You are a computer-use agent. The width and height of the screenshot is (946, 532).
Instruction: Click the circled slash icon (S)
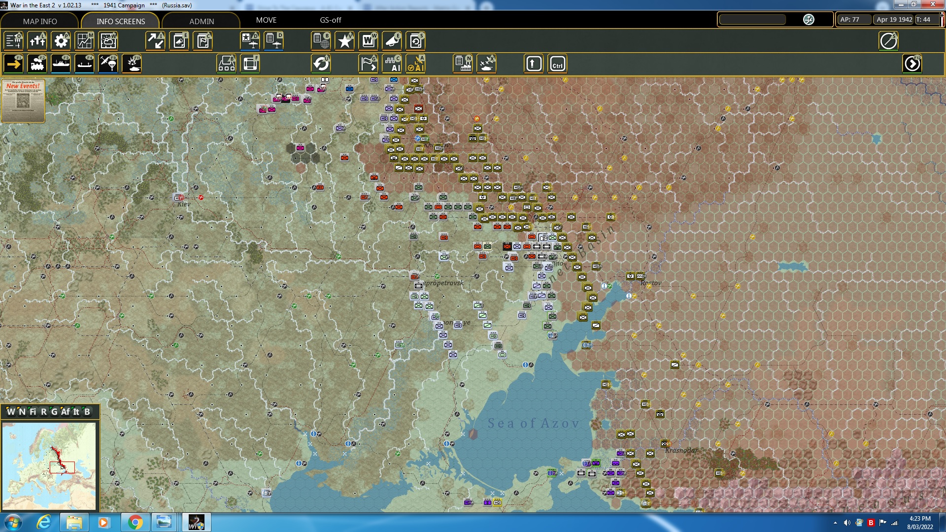pos(889,41)
